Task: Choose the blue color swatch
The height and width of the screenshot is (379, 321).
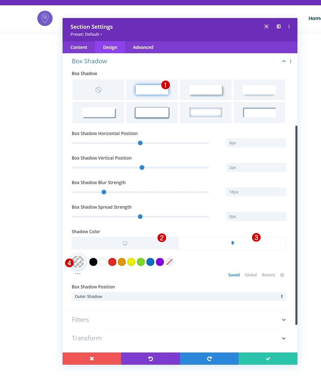Action: point(150,262)
